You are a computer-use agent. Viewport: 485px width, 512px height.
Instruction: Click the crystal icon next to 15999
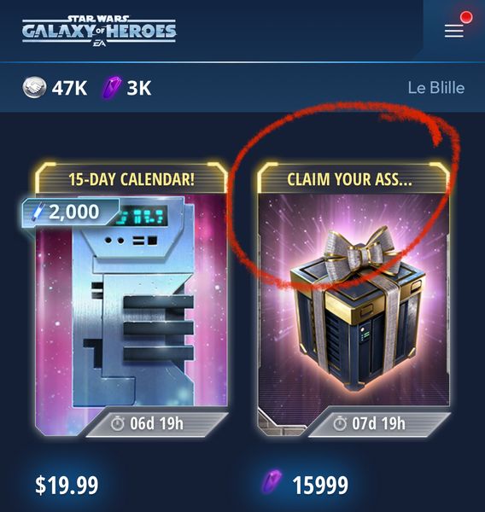272,482
